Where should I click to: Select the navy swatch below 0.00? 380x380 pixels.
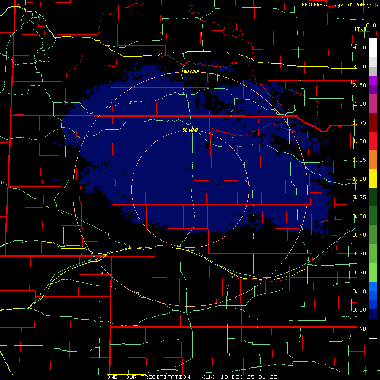(373, 315)
